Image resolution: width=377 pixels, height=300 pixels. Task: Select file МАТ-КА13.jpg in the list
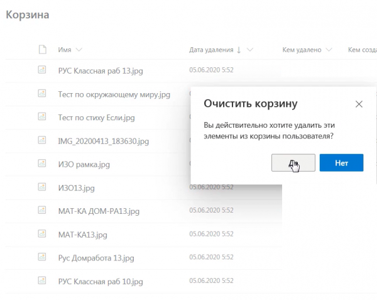82,235
